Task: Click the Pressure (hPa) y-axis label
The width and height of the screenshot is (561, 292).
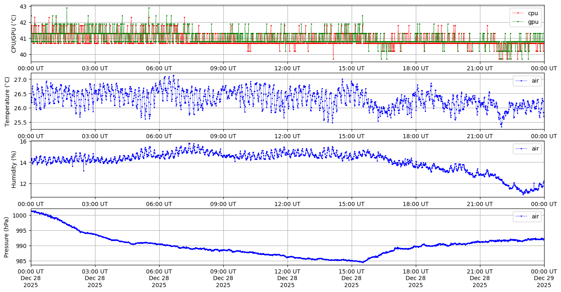Action: (7, 236)
